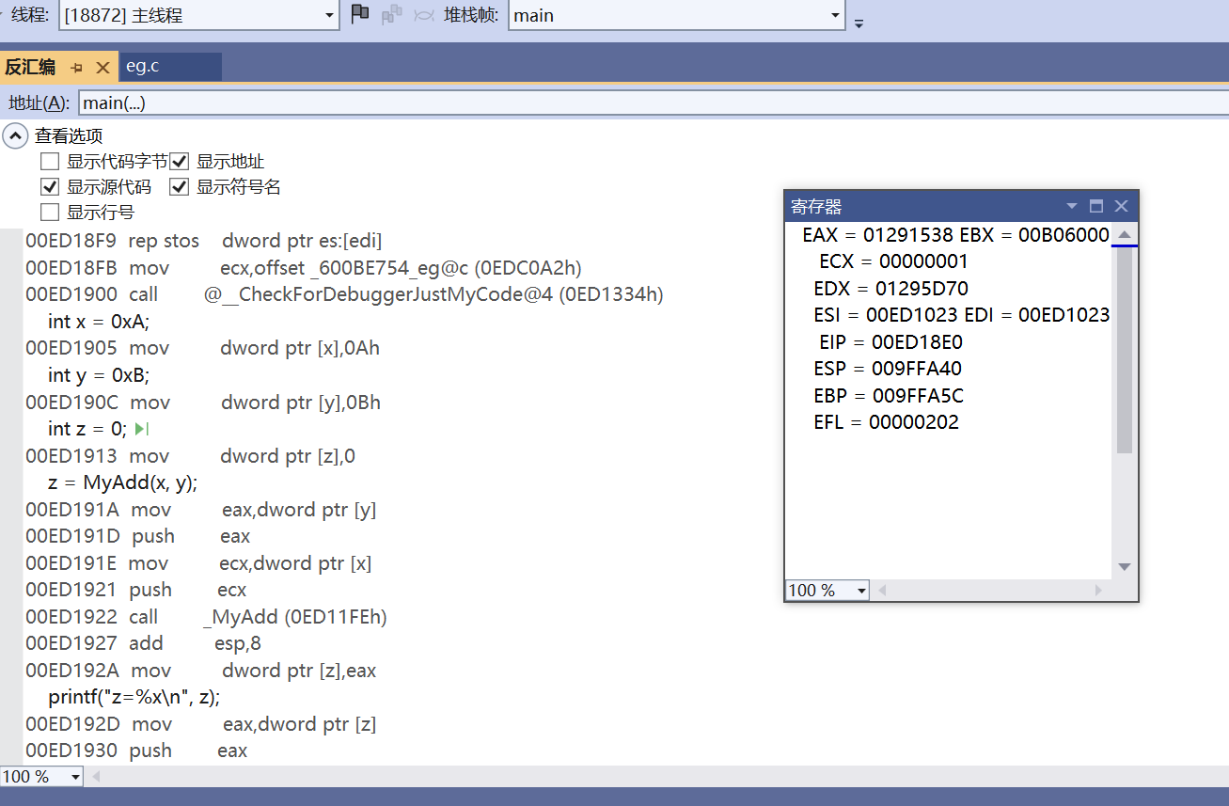Select the 反汇编 tab
This screenshot has width=1229, height=806.
30,68
